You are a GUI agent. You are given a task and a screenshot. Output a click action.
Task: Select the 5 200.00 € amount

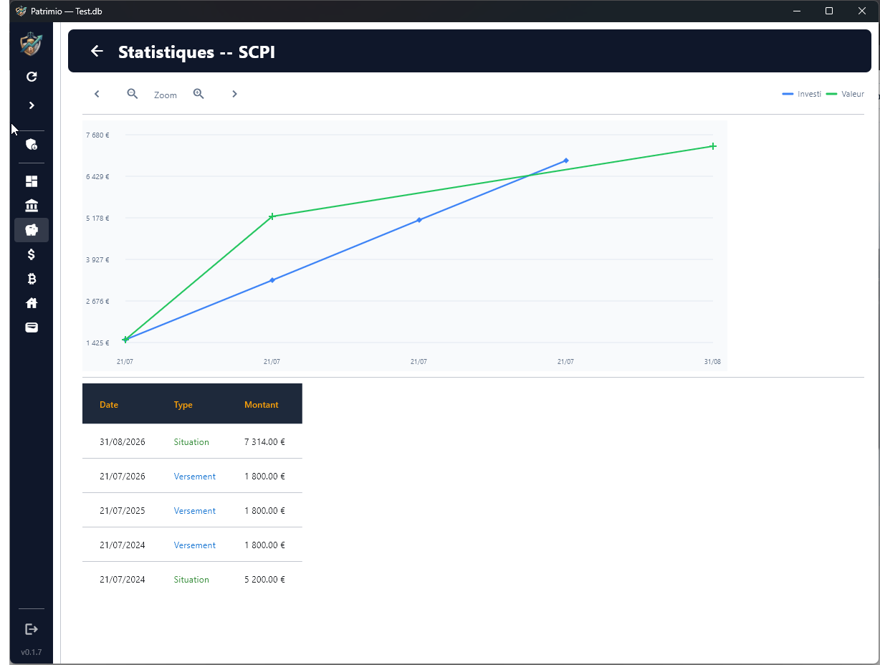(x=264, y=580)
